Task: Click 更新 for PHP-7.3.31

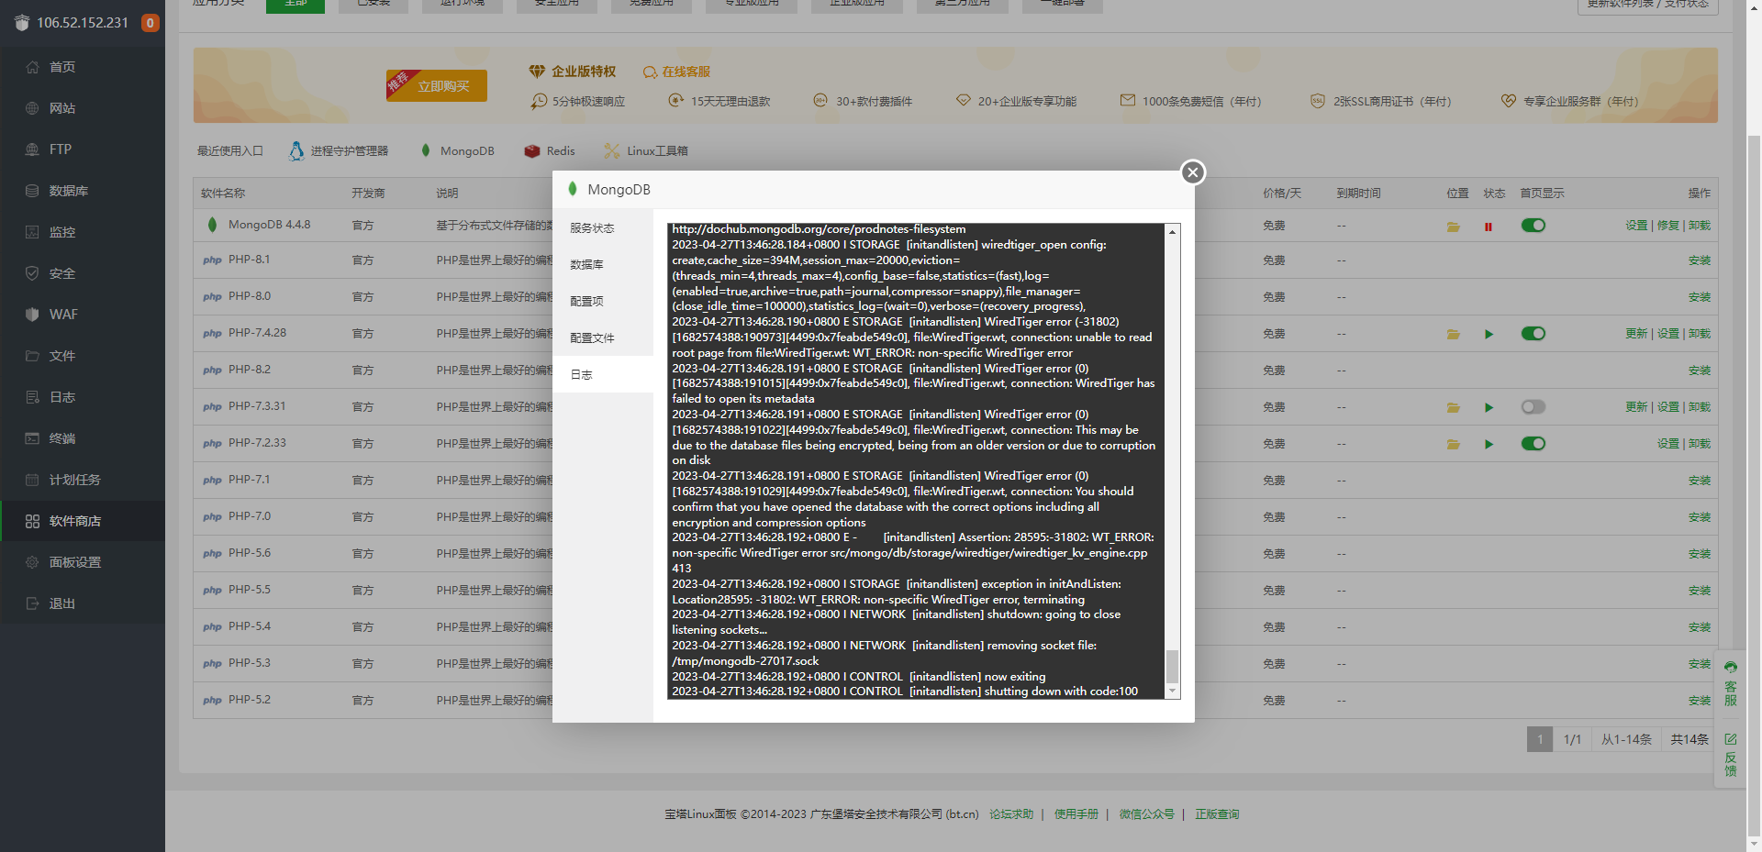Action: 1636,407
